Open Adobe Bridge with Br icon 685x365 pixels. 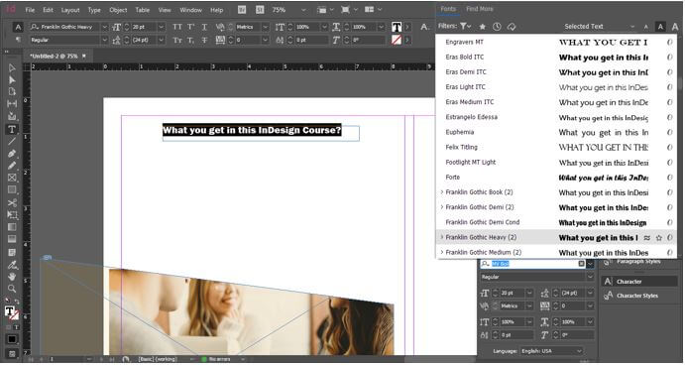pyautogui.click(x=242, y=10)
